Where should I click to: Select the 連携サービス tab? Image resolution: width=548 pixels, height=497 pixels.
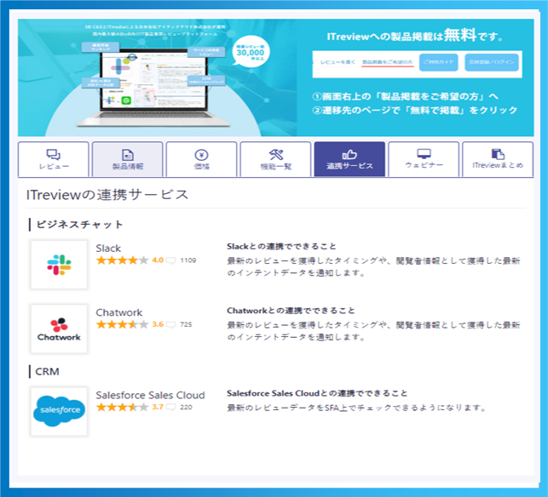tap(349, 159)
